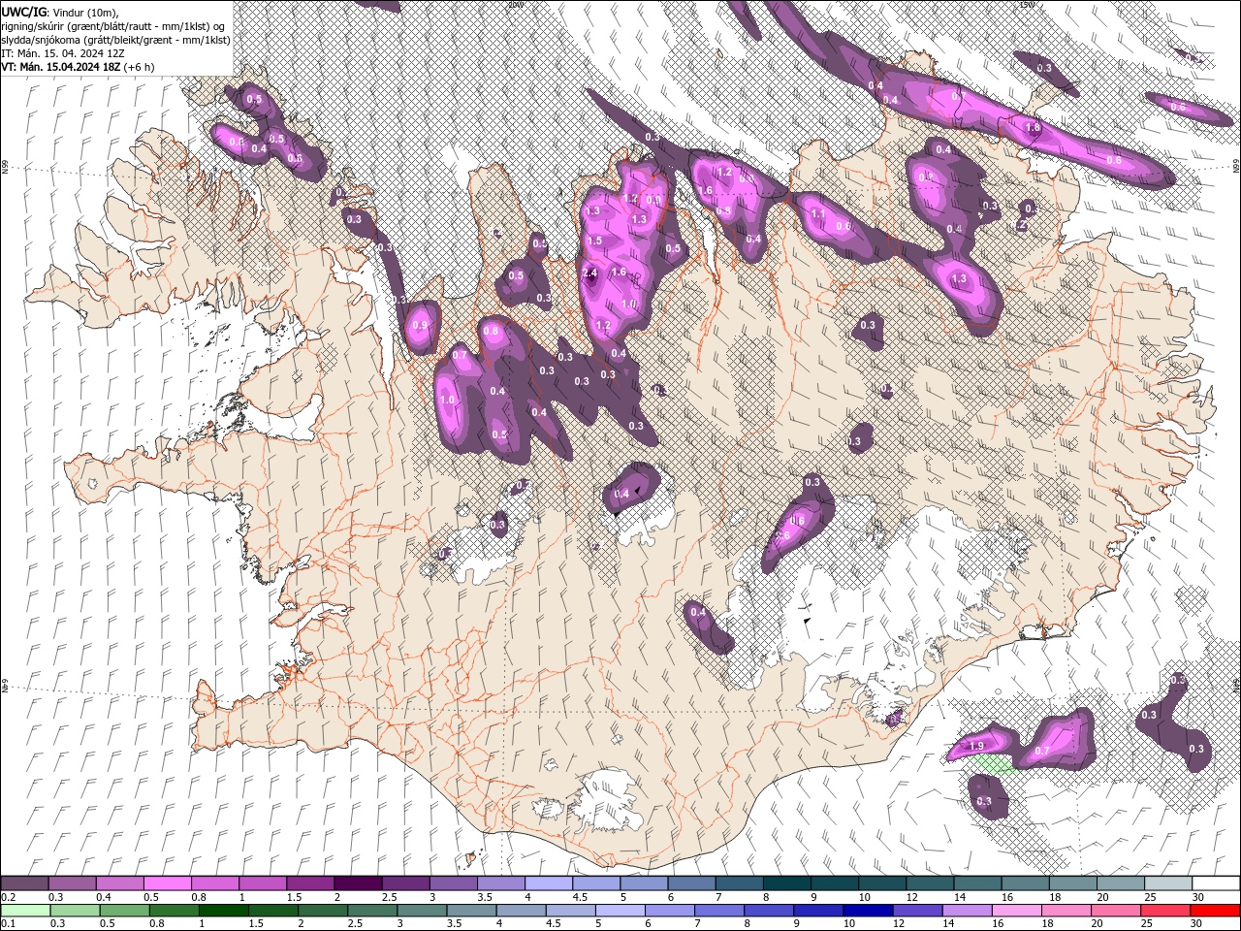1241x931 pixels.
Task: Click the bold UWC/IG title text
Action: pos(22,12)
